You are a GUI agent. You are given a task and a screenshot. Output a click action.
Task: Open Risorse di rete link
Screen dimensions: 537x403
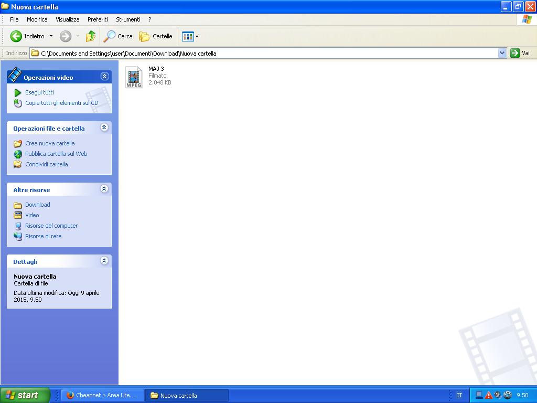pyautogui.click(x=44, y=236)
